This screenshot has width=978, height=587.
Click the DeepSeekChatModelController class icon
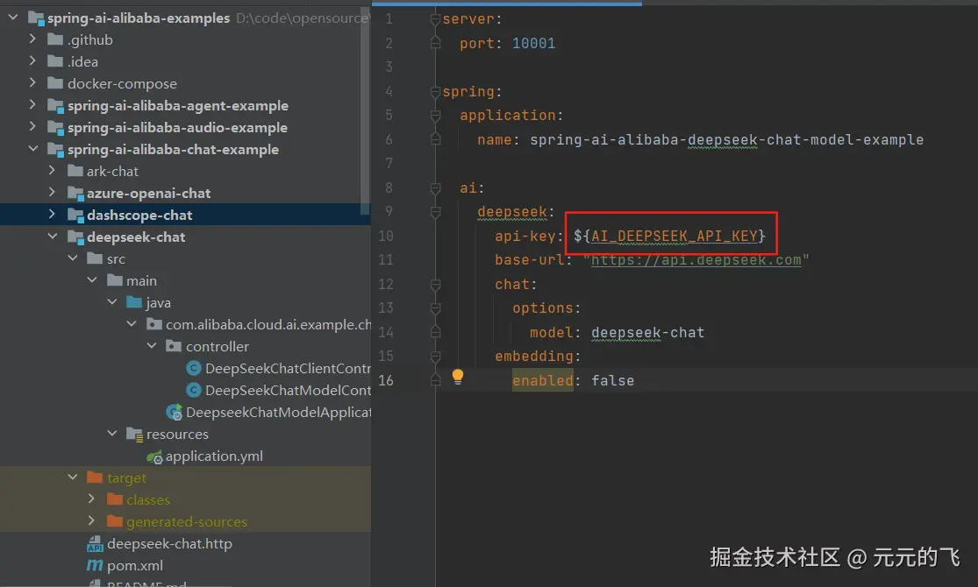[194, 390]
